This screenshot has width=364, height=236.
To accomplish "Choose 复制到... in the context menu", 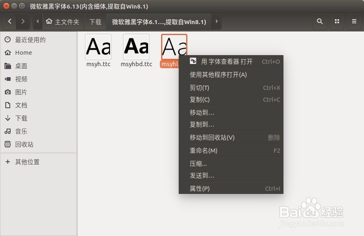I will tap(231, 125).
